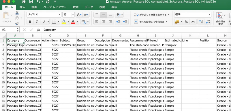Switch to 数式 tab
Viewport: 231px width, 111px height.
[x=76, y=7]
